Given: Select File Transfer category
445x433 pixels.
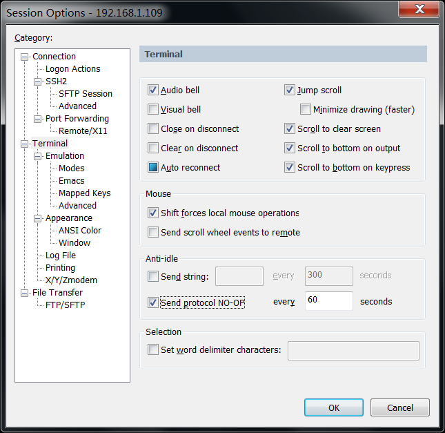Looking at the screenshot, I should [57, 293].
